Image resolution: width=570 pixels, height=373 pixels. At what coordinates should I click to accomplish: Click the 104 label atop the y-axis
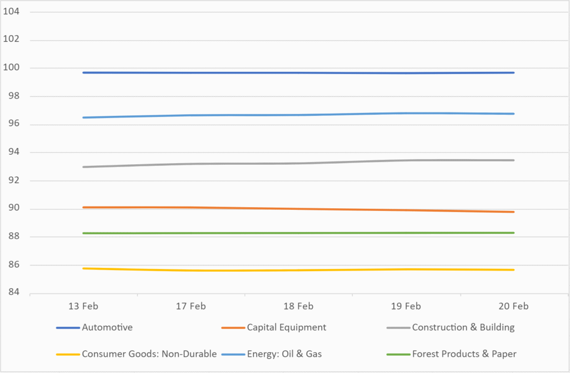(x=13, y=12)
